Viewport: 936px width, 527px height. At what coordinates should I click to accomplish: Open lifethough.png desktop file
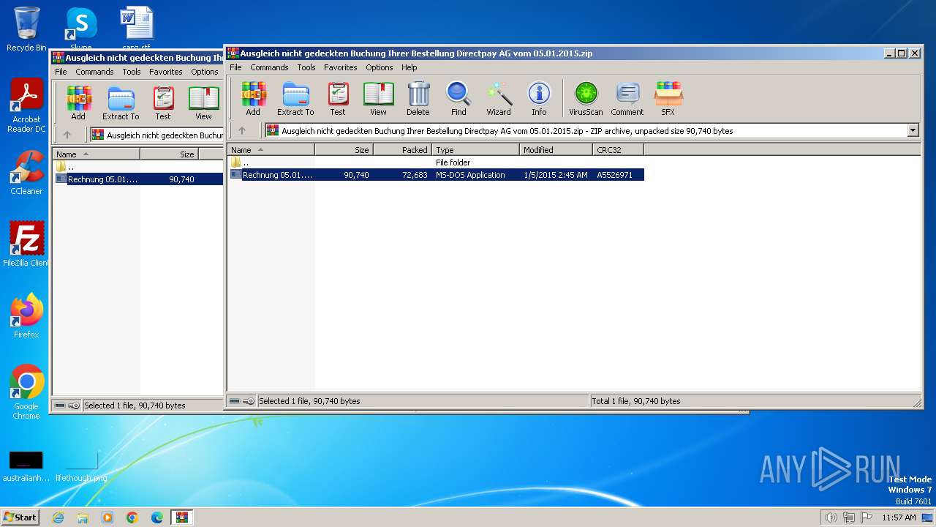(81, 466)
